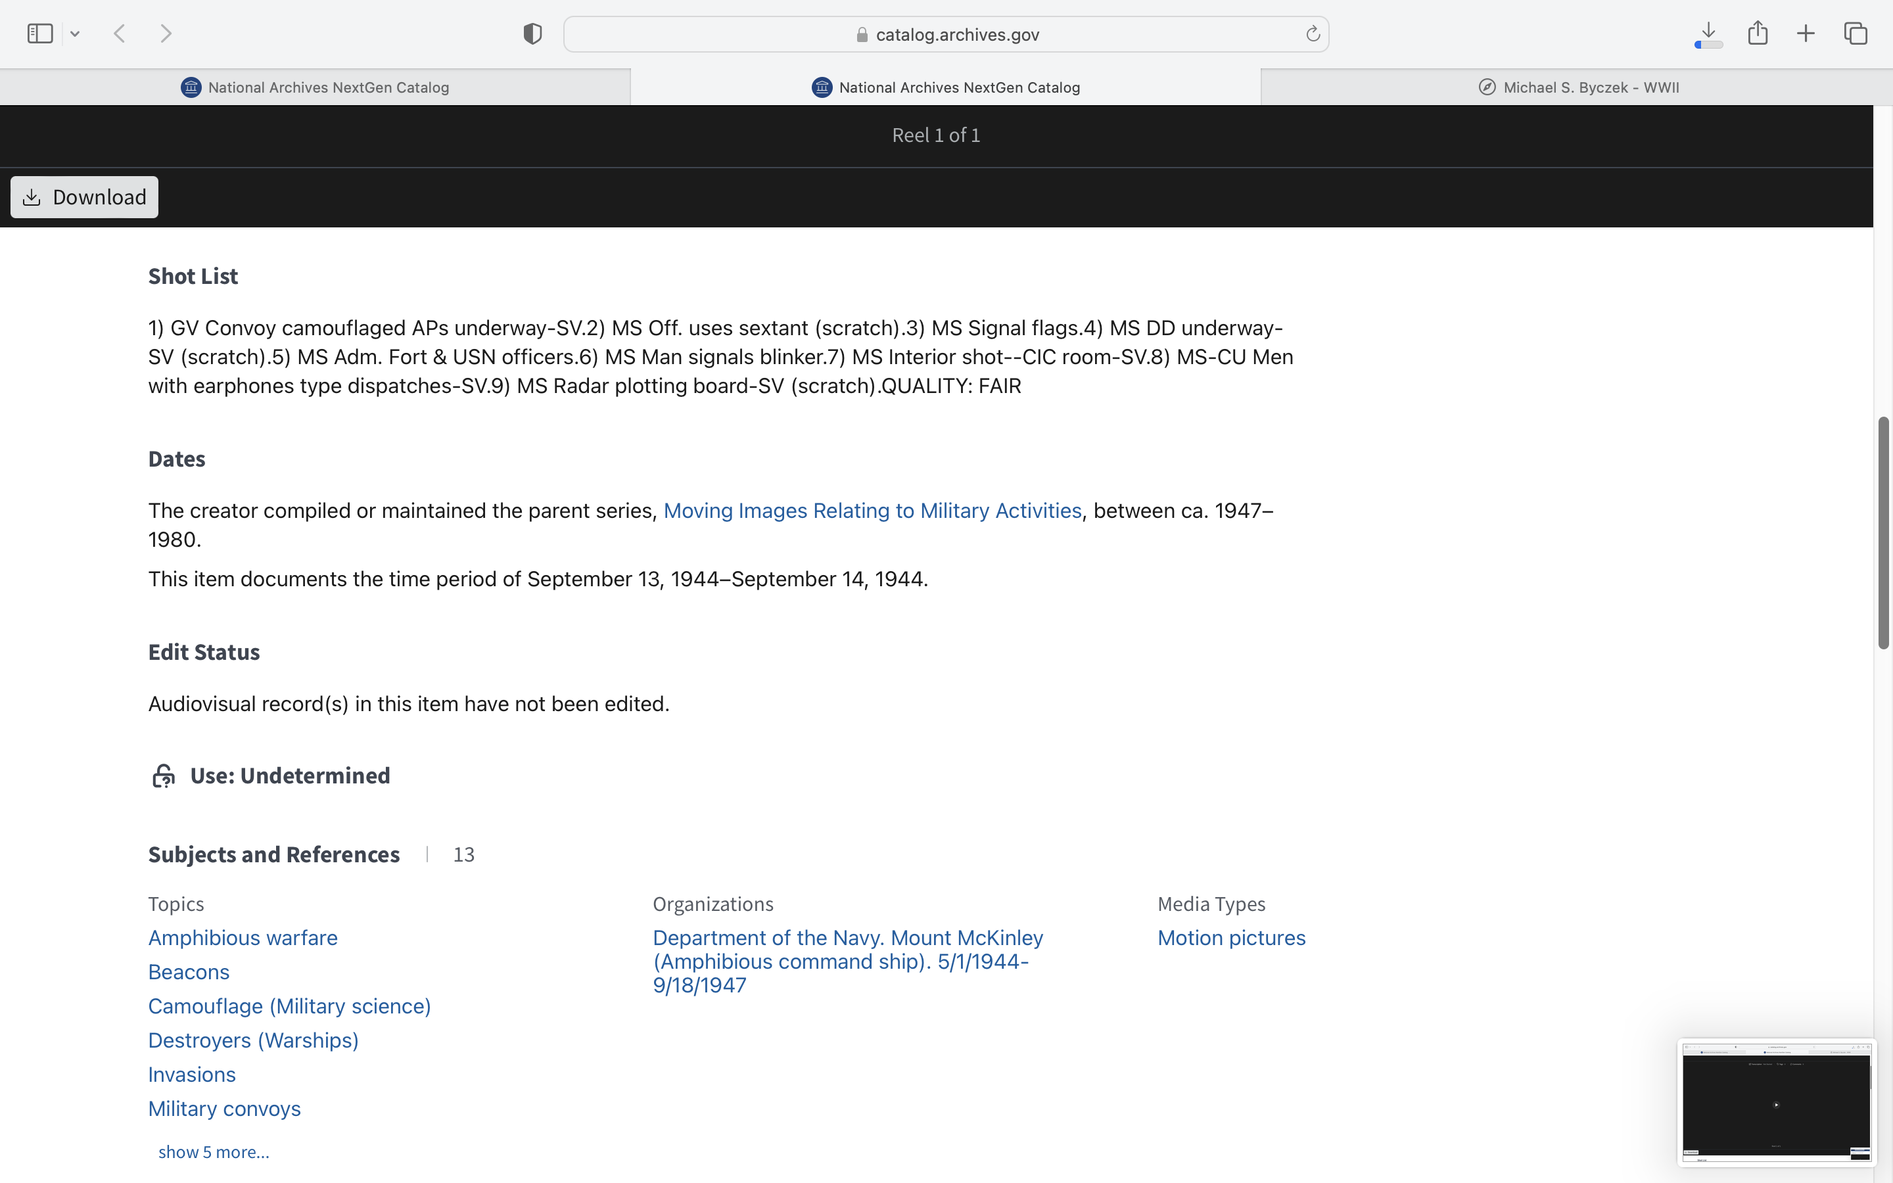Open Moving Images Relating to Military Activities link
Image resolution: width=1893 pixels, height=1183 pixels.
click(872, 510)
